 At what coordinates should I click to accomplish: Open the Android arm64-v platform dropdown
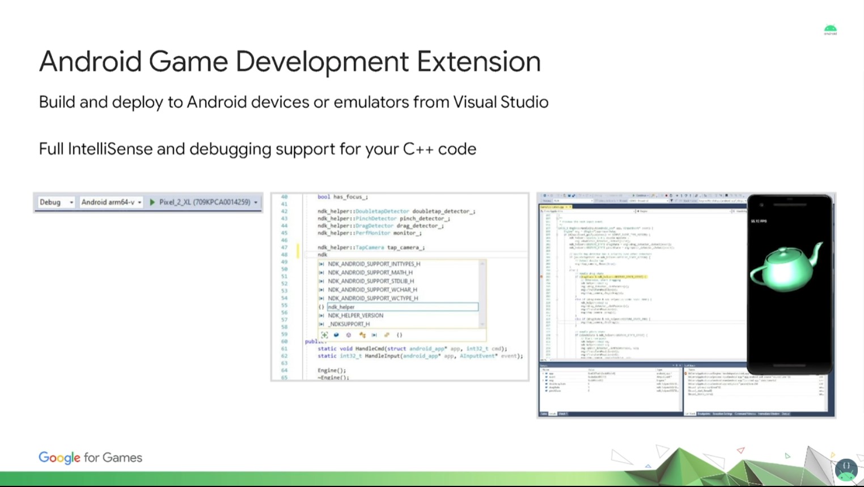[111, 202]
